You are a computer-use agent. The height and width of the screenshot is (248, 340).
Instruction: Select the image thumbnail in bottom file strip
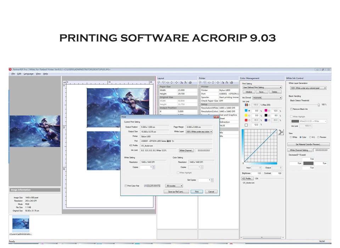pyautogui.click(x=21, y=224)
